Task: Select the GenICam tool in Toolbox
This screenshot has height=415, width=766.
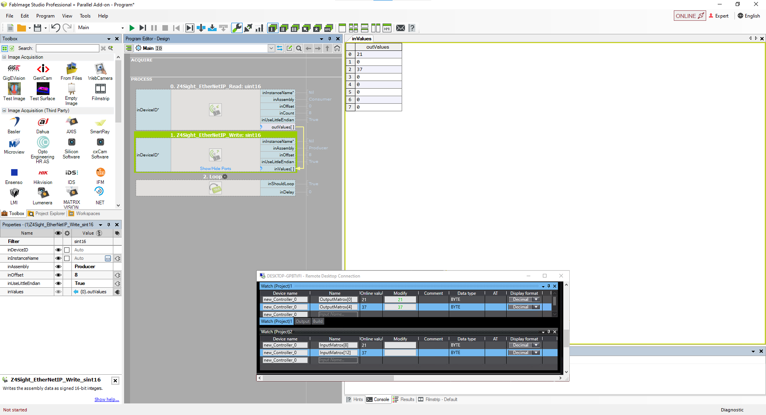Action: pos(43,72)
